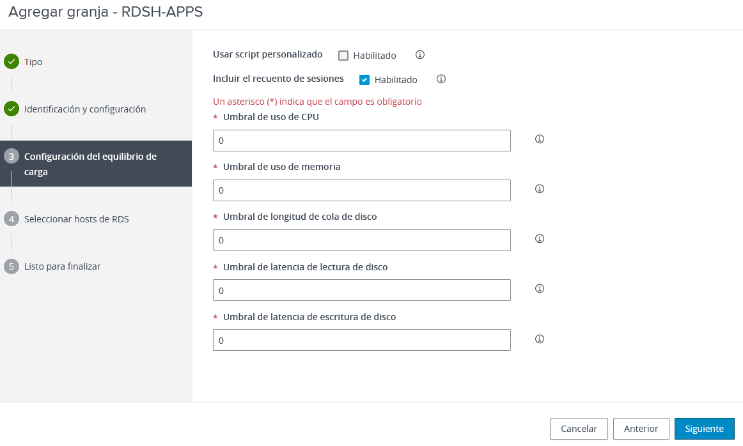743x446 pixels.
Task: Enable Usar script personalizado checkbox
Action: (343, 56)
